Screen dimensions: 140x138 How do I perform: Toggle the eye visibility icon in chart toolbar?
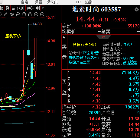(12, 14)
